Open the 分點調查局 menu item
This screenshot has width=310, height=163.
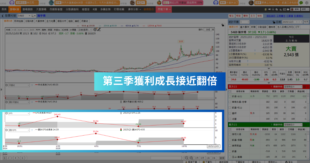pyautogui.click(x=72, y=9)
